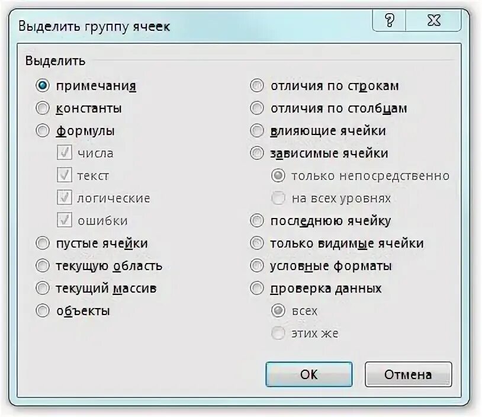This screenshot has height=417, width=482.
Task: Choose the объекты radio button
Action: click(43, 310)
